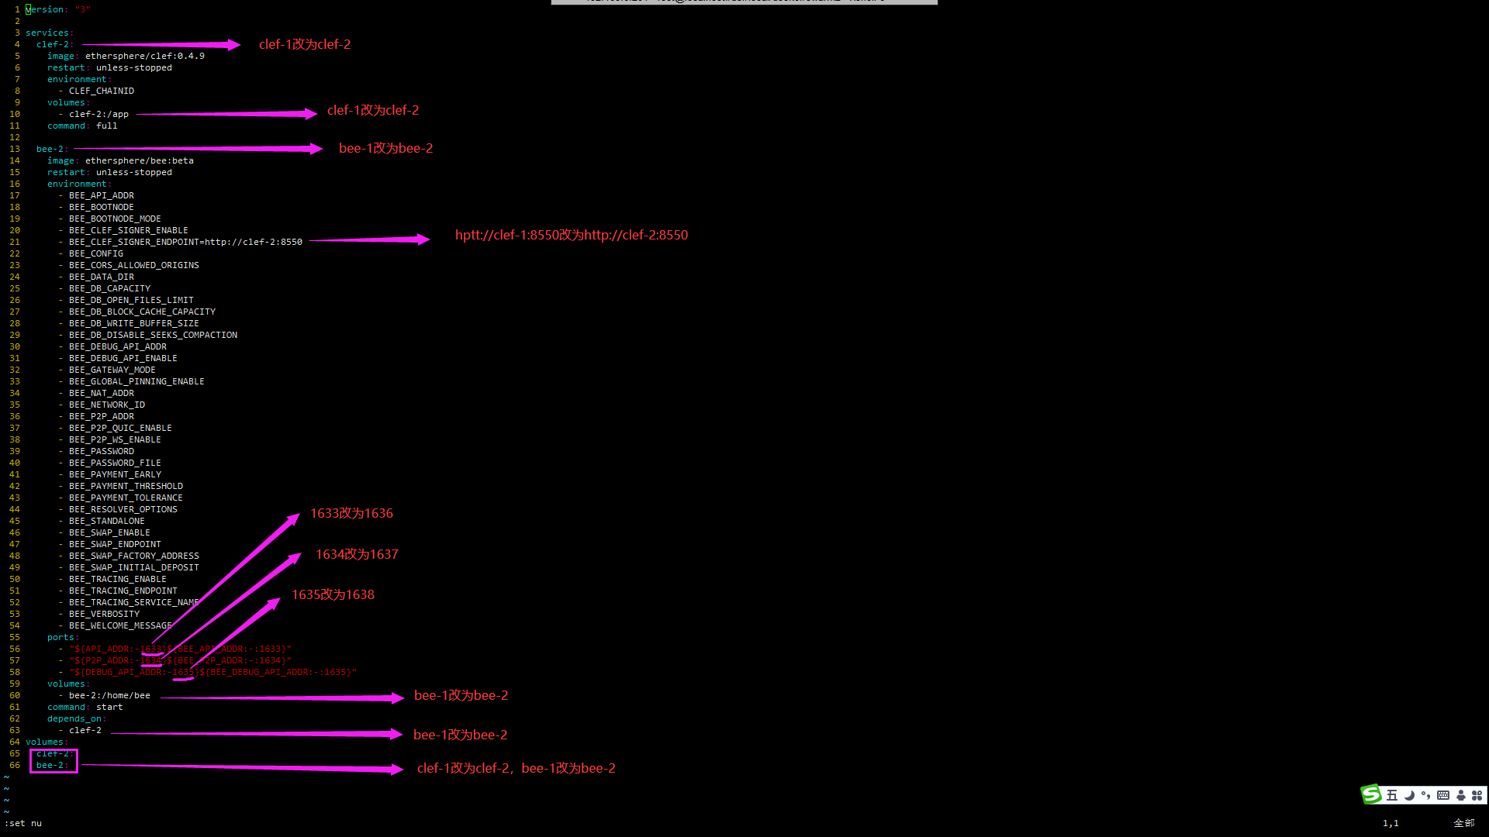Click BEE_STANDALONE toggle environment variable
The width and height of the screenshot is (1489, 837).
(x=105, y=522)
